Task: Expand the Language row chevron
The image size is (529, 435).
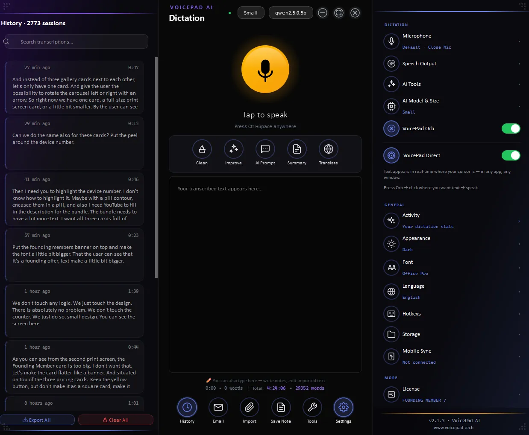Action: (519, 292)
